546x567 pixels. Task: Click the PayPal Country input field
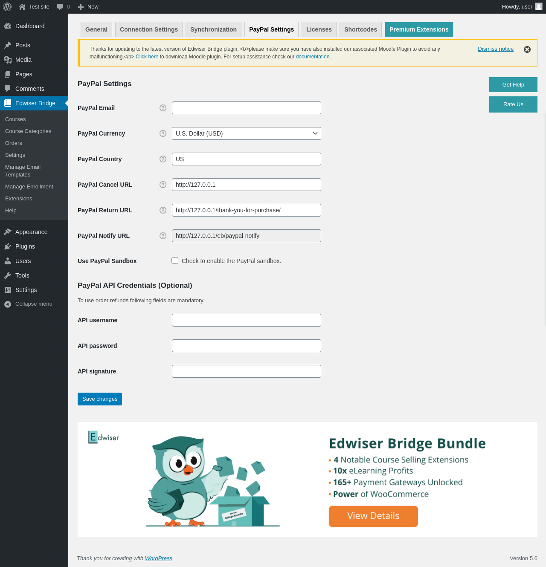pos(247,159)
